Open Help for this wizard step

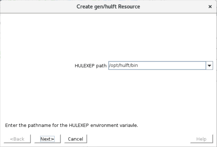point(201,139)
